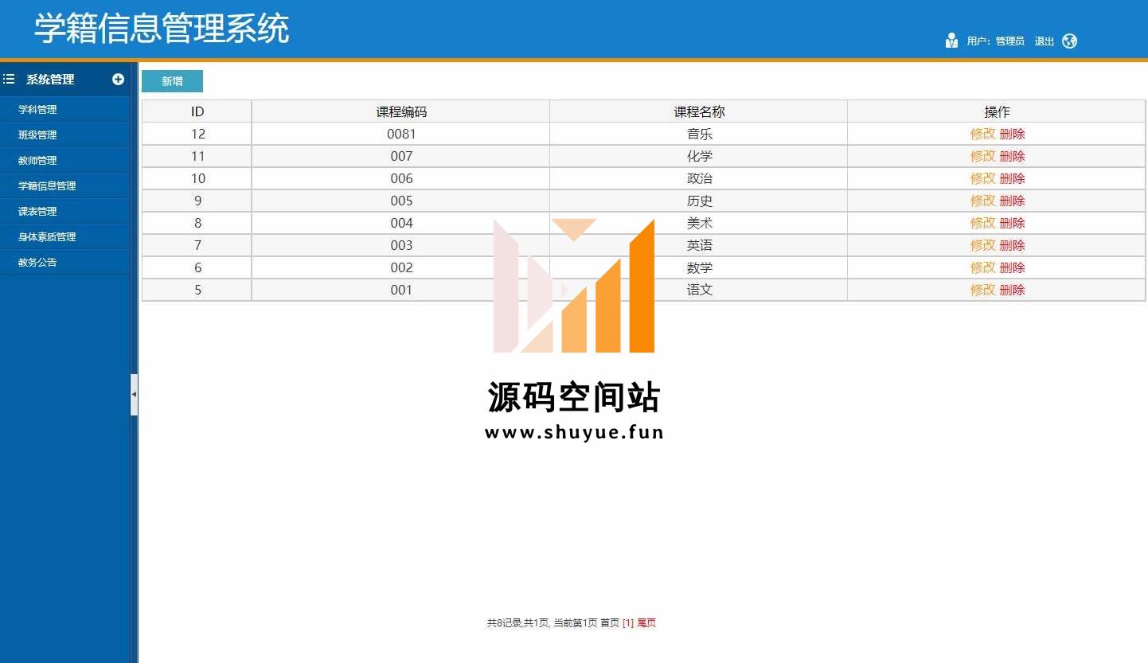Click 修改 for the 政治 course
This screenshot has height=663, width=1148.
click(x=982, y=178)
